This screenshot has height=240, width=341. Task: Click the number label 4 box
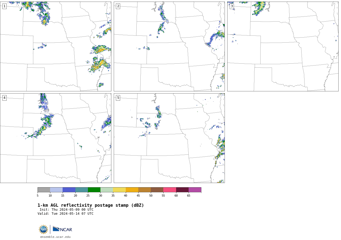coord(4,98)
